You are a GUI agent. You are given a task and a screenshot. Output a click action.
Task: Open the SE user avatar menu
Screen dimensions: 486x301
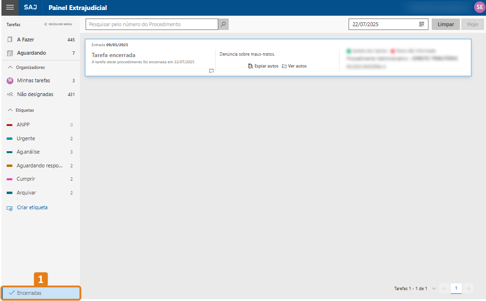(479, 7)
